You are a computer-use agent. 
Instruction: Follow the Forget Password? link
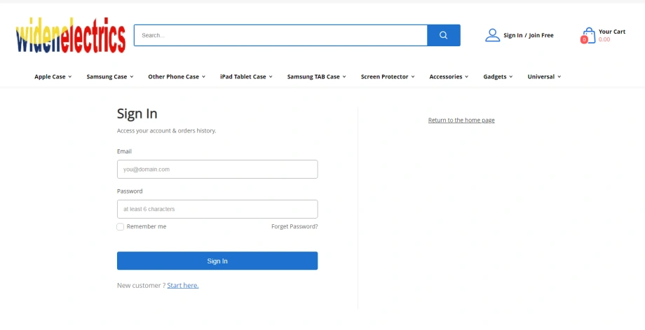pyautogui.click(x=294, y=227)
